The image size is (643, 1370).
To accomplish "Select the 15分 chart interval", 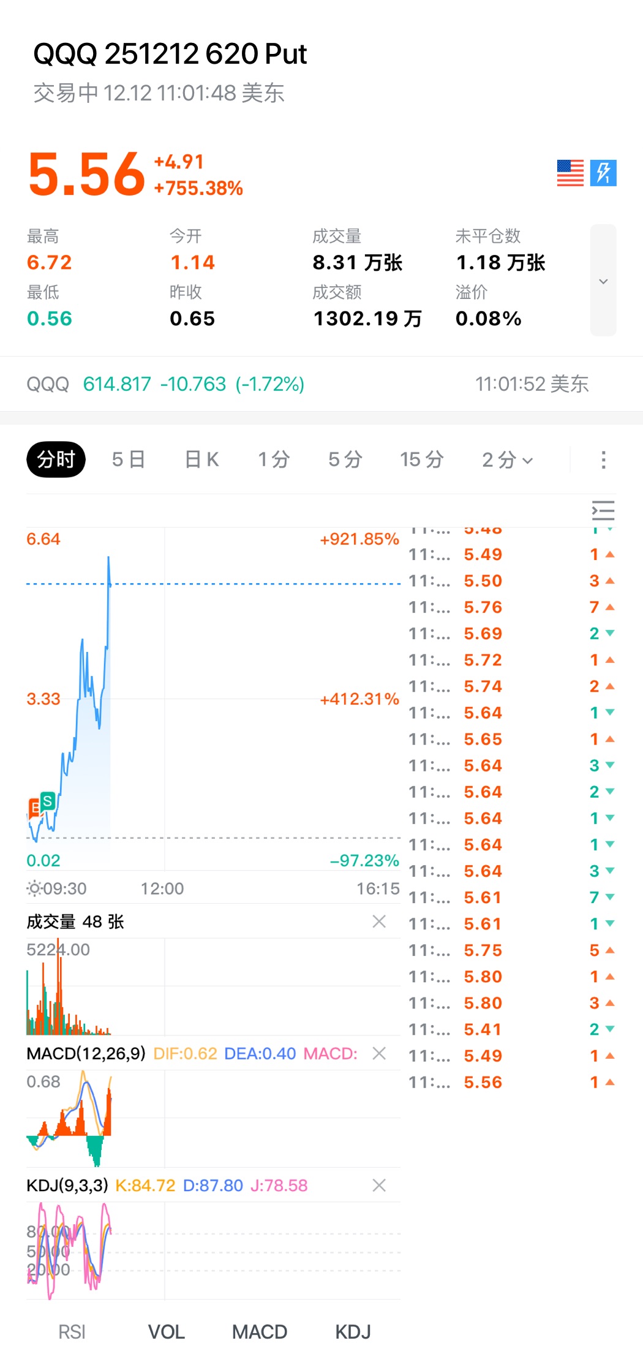I will [421, 460].
